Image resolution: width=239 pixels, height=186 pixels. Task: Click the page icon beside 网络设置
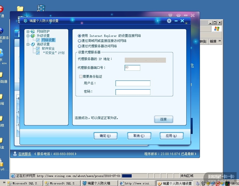38,40
